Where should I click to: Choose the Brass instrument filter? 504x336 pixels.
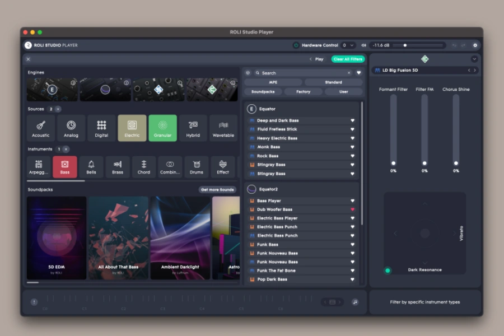pos(118,167)
